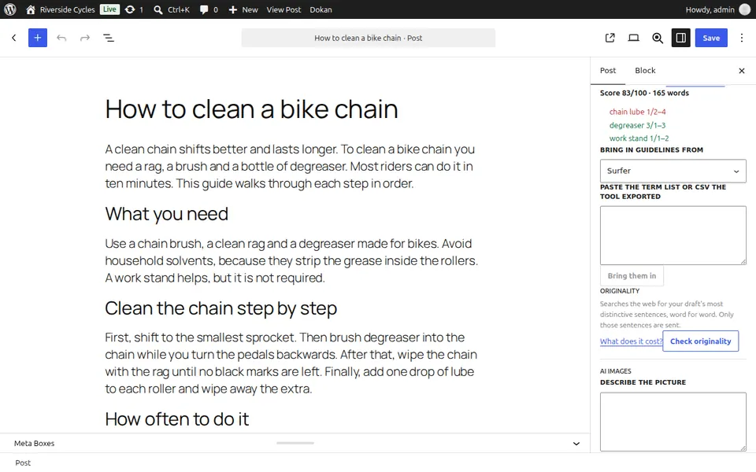The height and width of the screenshot is (472, 756).
Task: Save the post
Action: pos(710,38)
